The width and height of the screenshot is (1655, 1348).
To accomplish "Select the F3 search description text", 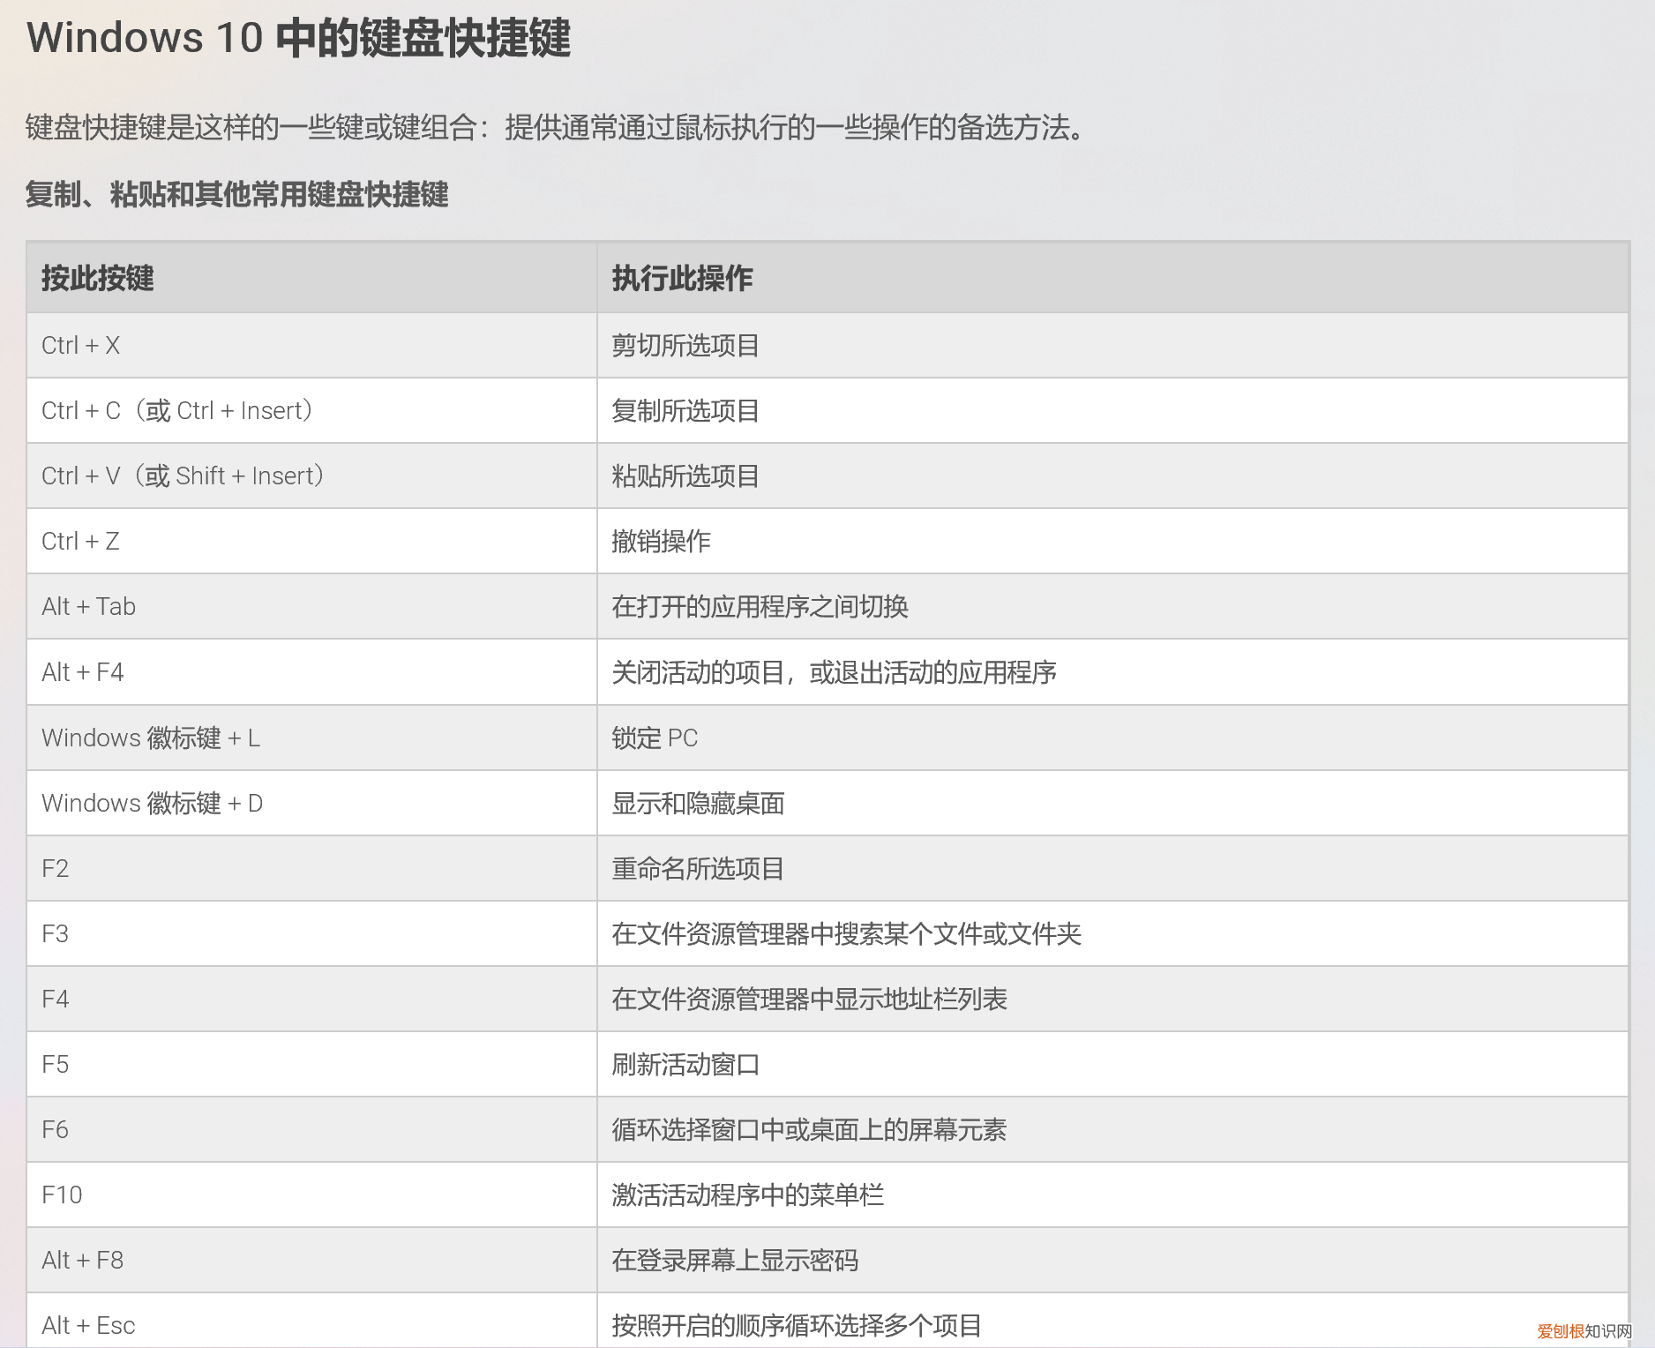I will tap(848, 933).
